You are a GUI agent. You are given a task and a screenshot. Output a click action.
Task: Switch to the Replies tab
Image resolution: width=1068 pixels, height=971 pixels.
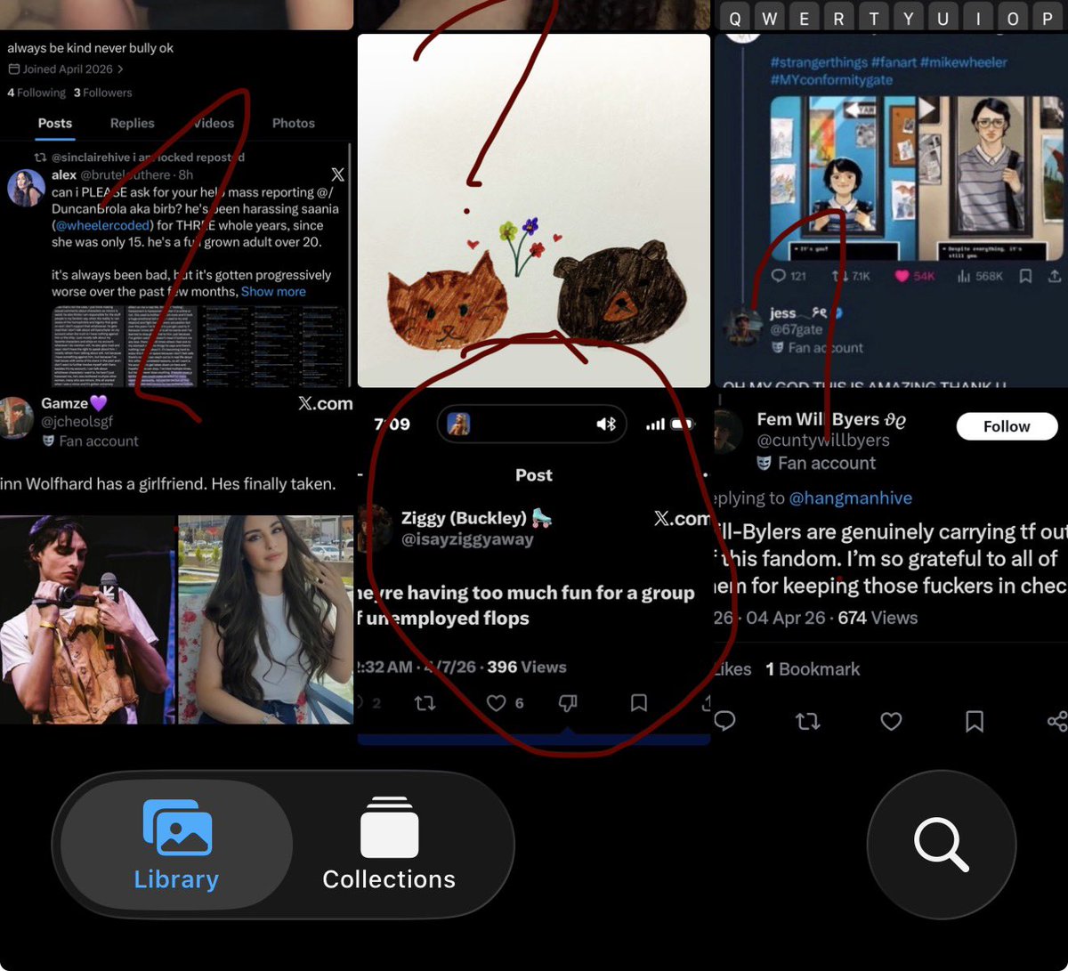point(132,123)
